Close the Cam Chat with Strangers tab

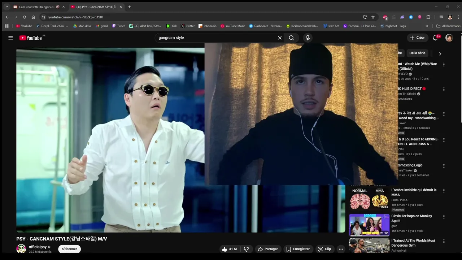tap(64, 7)
